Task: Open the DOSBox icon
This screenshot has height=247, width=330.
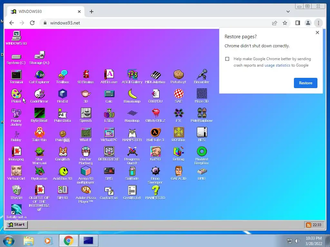Action: [x=179, y=135]
